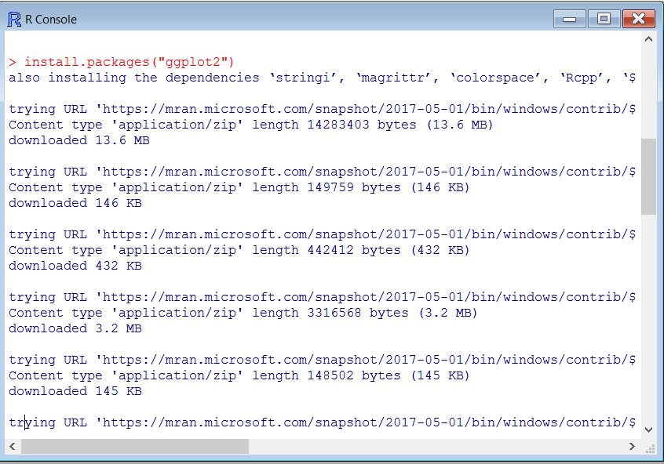The width and height of the screenshot is (664, 464).
Task: Minimize the R Console window
Action: pos(570,19)
